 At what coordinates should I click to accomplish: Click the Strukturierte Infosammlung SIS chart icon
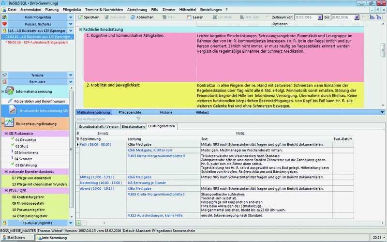pyautogui.click(x=13, y=109)
